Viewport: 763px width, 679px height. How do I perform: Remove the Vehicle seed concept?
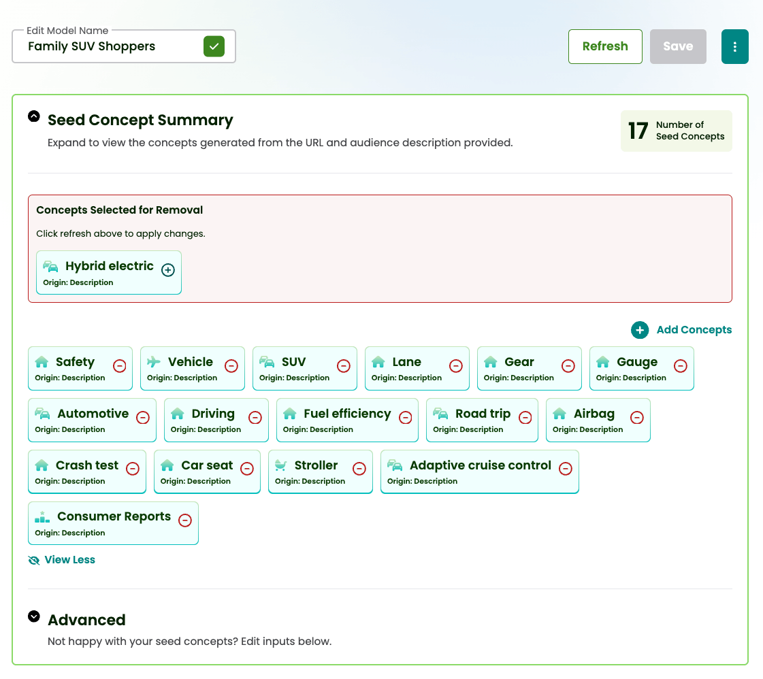tap(231, 366)
